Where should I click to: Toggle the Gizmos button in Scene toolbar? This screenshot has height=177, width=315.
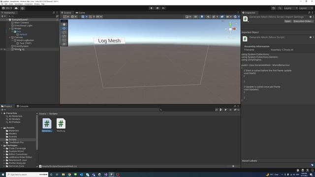click(235, 17)
